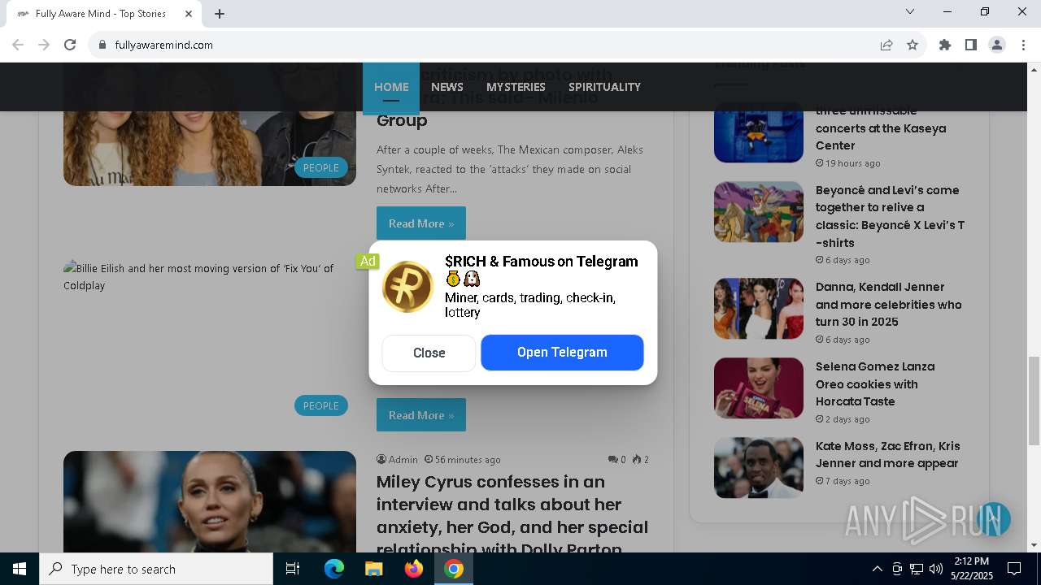Open the NEWS menu item
Image resolution: width=1041 pixels, height=585 pixels.
(x=447, y=87)
